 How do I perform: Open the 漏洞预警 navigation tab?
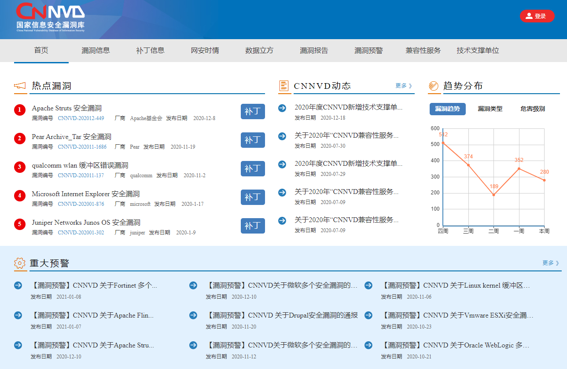[369, 51]
